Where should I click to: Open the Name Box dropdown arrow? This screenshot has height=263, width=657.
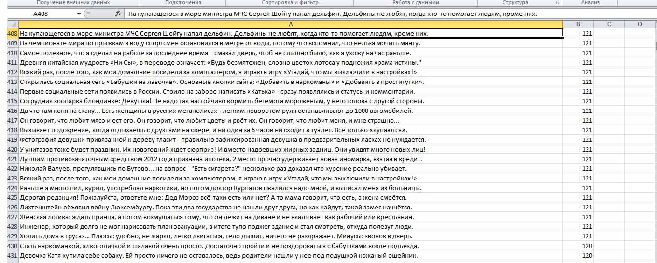coord(79,14)
